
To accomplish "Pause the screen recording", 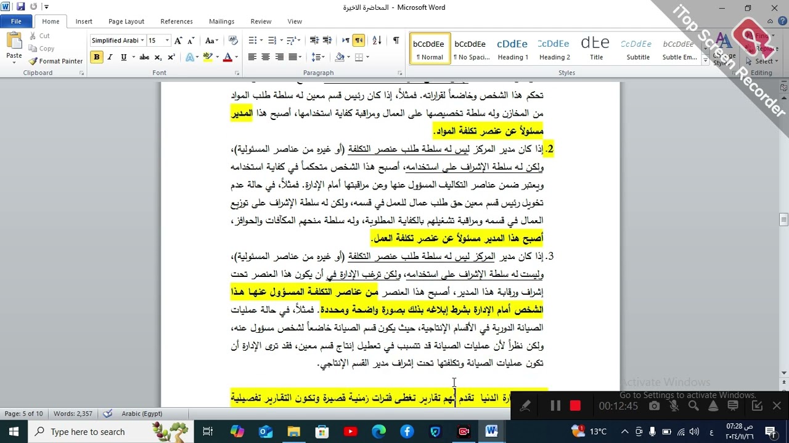I will click(x=555, y=406).
